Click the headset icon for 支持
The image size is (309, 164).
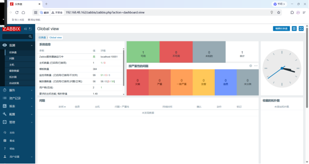5,132
